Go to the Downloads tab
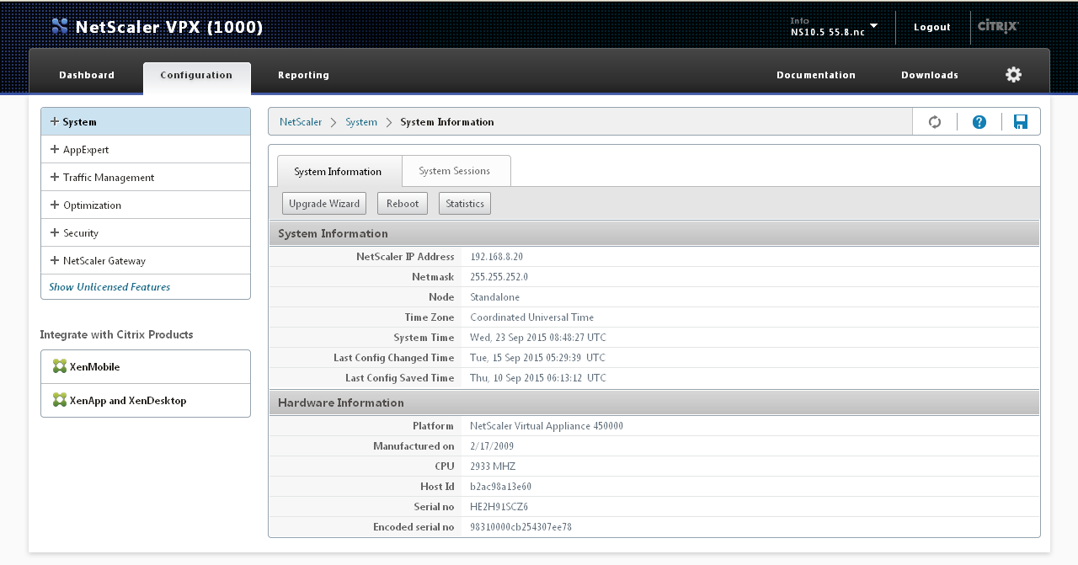Screen dimensions: 1078x565 [930, 75]
